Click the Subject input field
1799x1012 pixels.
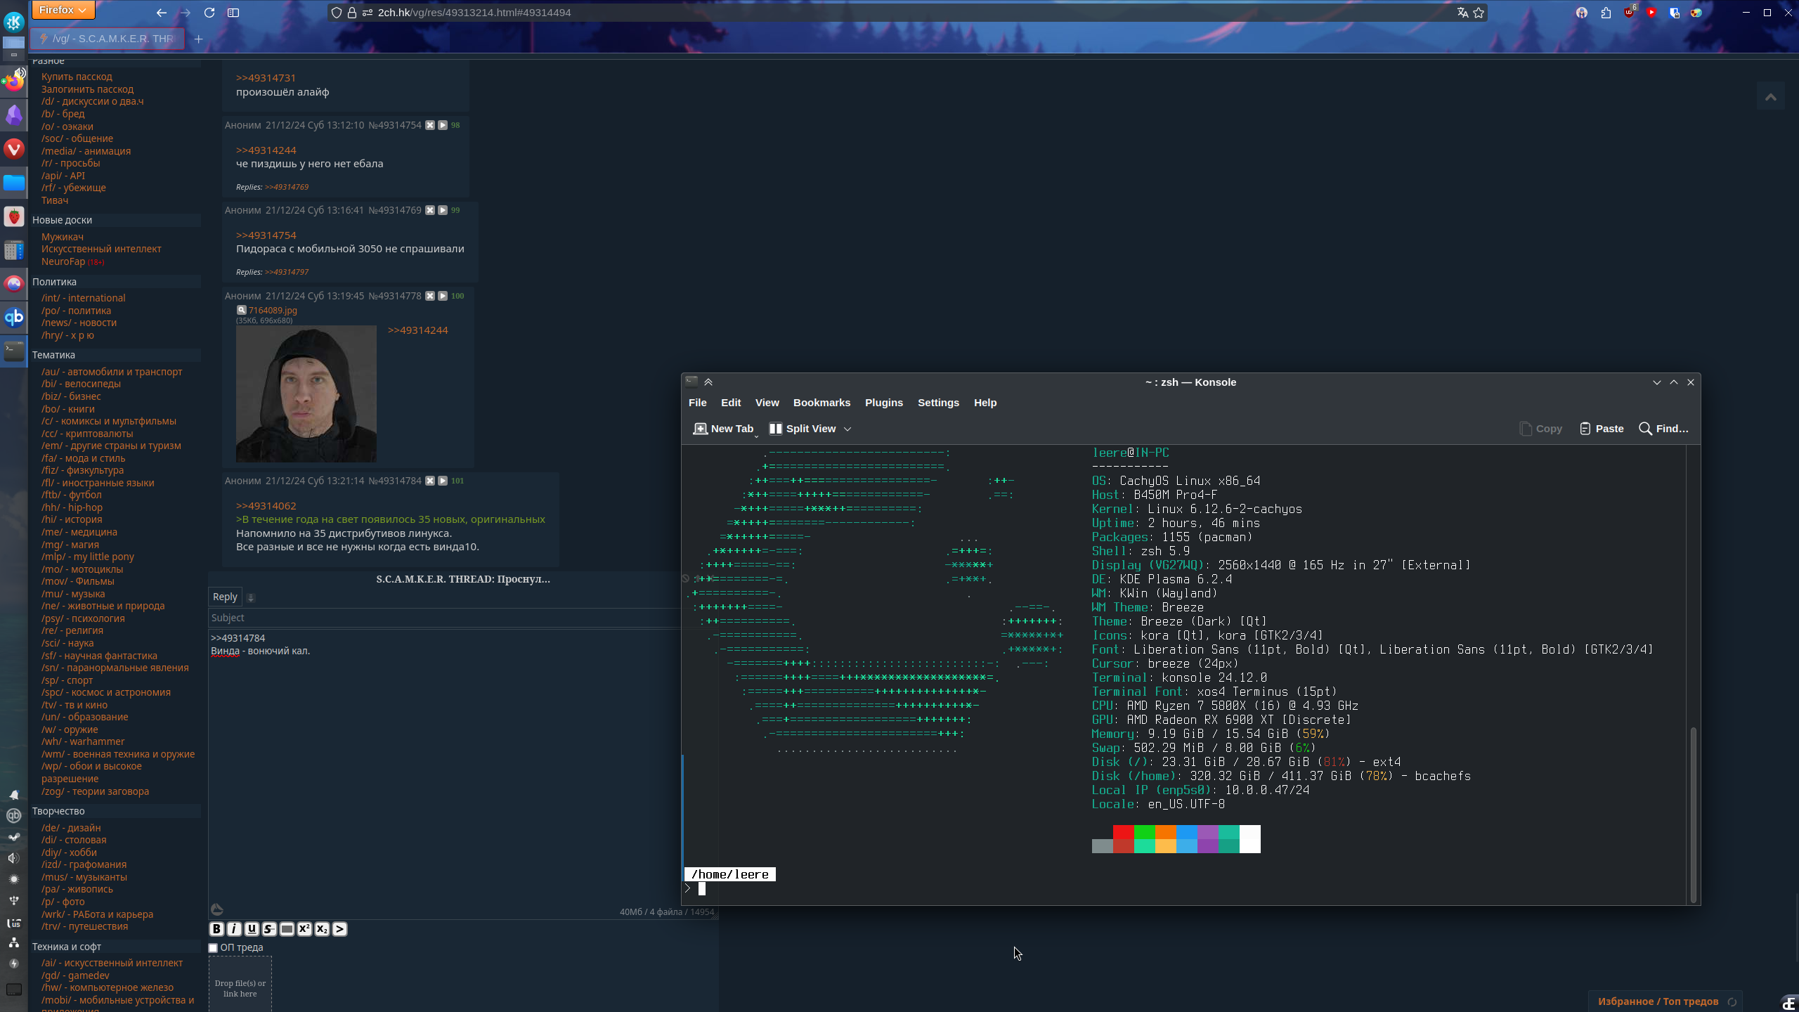tap(445, 618)
